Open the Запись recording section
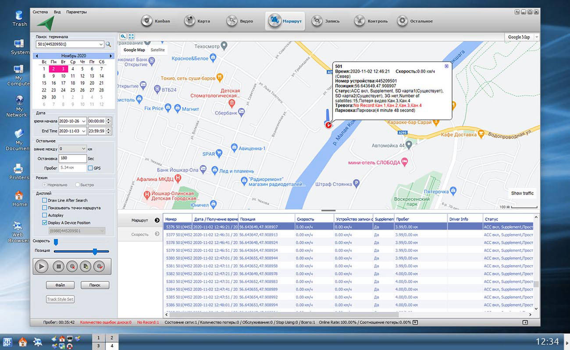Screen dimensions: 570x350 [x=326, y=21]
